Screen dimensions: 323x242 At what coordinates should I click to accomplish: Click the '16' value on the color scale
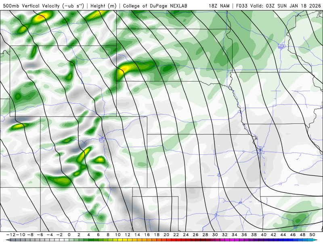(x=147, y=235)
